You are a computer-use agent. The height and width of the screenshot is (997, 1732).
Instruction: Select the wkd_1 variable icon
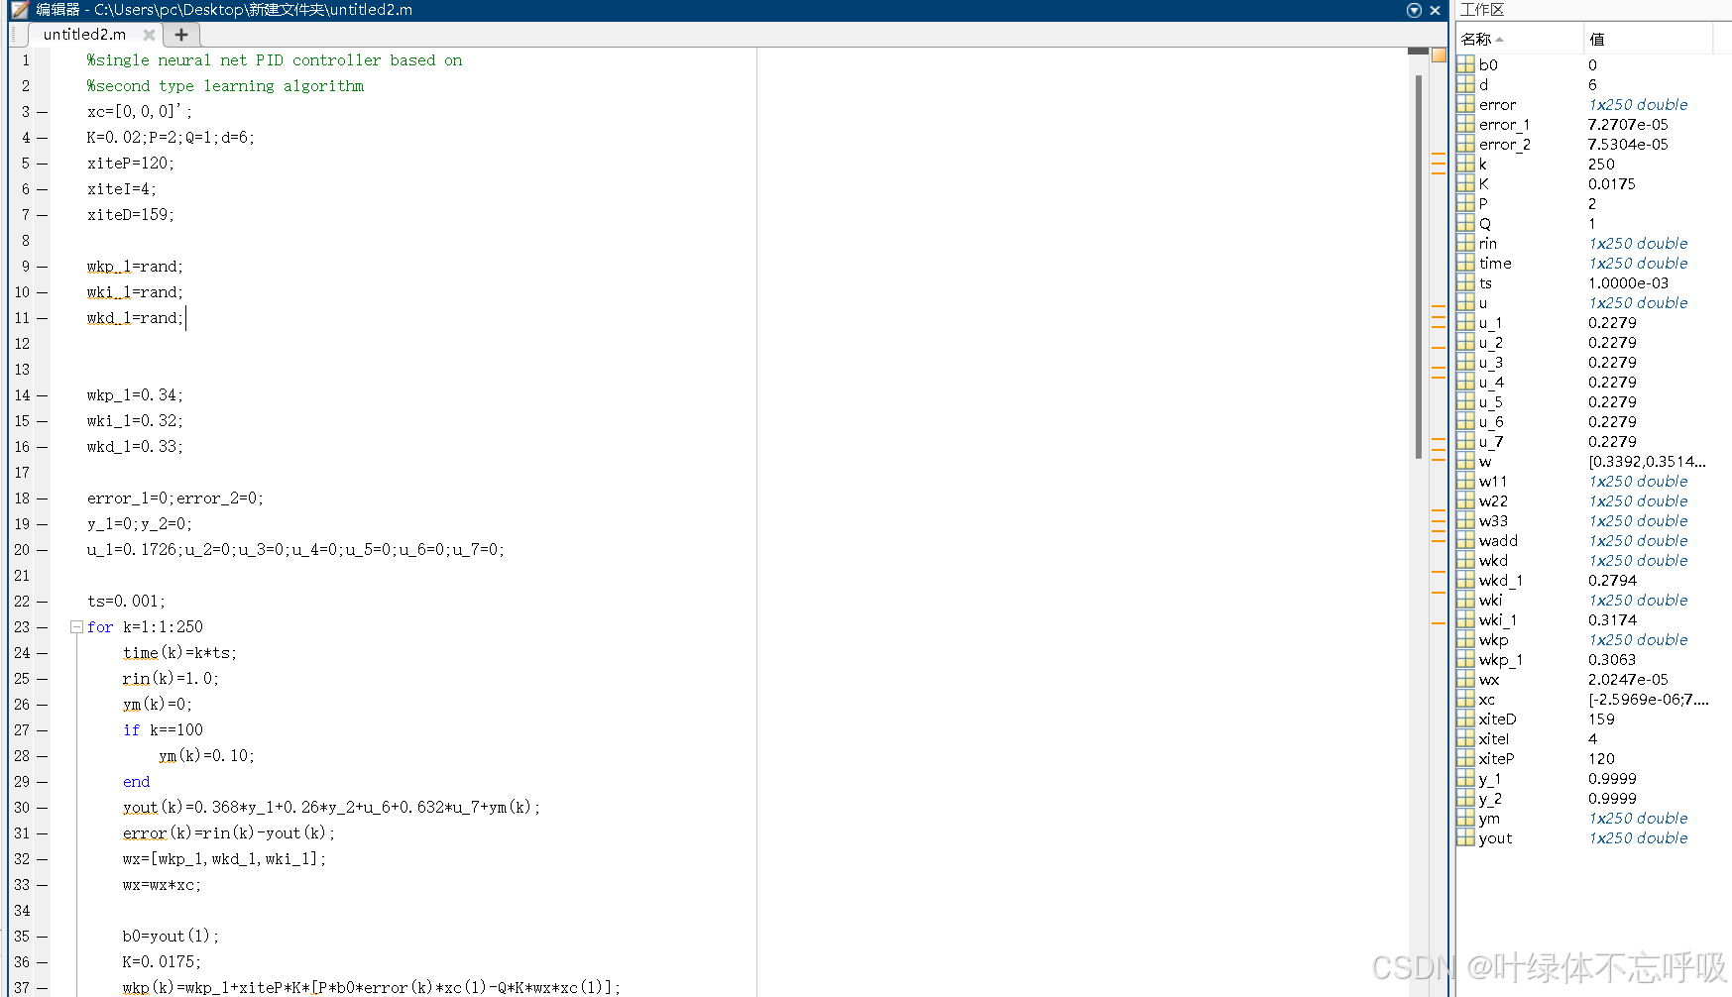pyautogui.click(x=1465, y=580)
